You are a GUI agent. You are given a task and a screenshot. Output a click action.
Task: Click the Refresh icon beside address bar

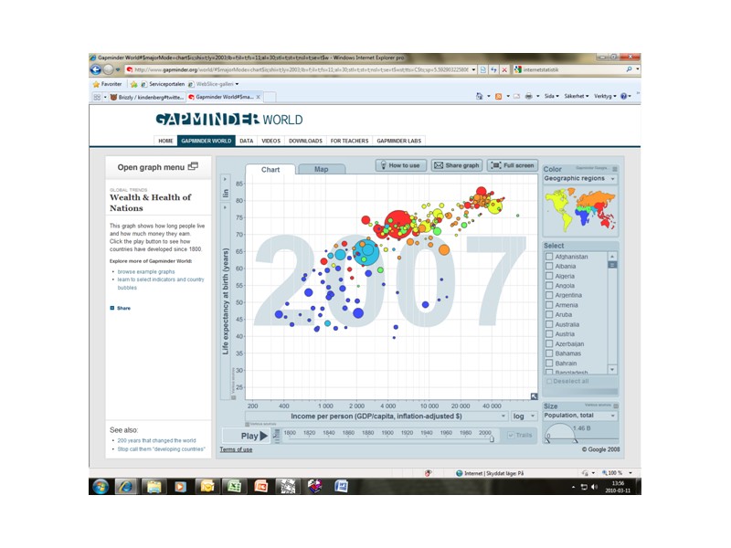tap(493, 70)
